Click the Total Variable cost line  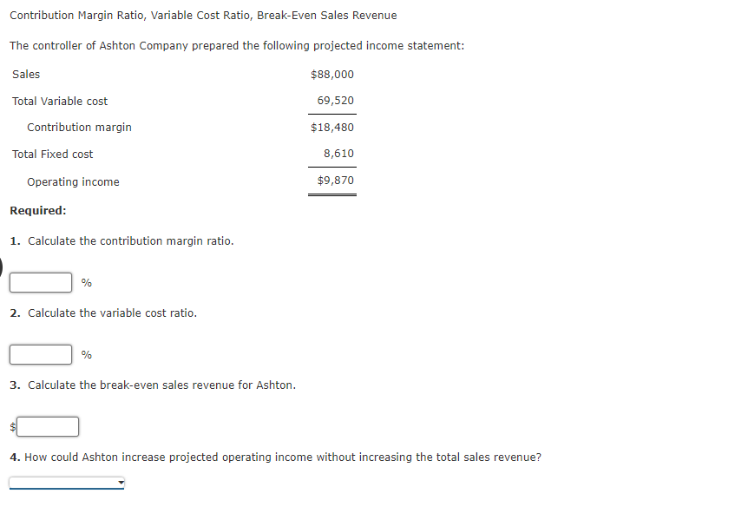tap(60, 101)
